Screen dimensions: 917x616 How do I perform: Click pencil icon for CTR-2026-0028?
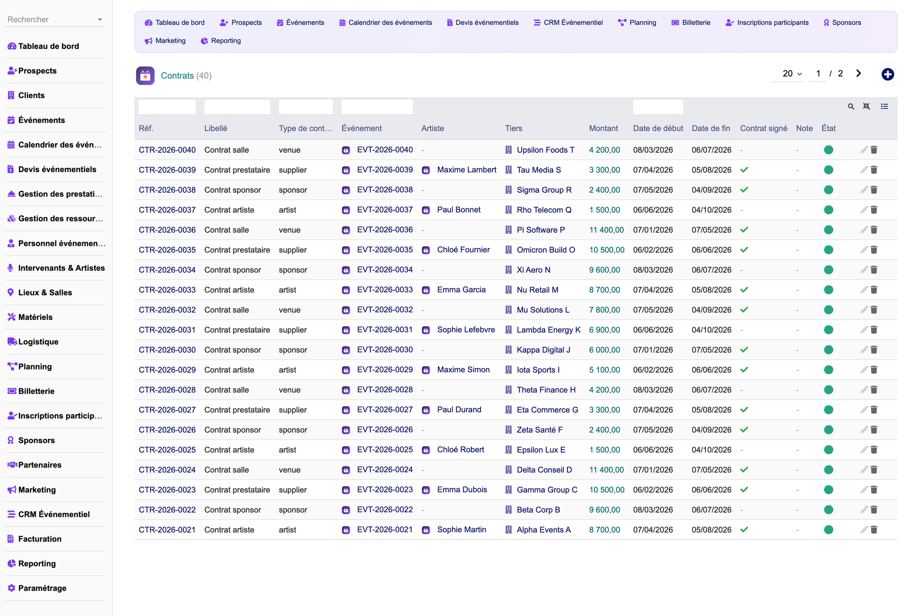tap(864, 390)
